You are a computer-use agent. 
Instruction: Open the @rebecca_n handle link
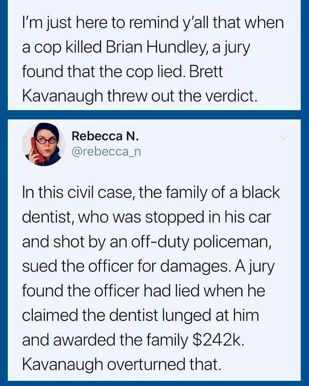pos(103,151)
